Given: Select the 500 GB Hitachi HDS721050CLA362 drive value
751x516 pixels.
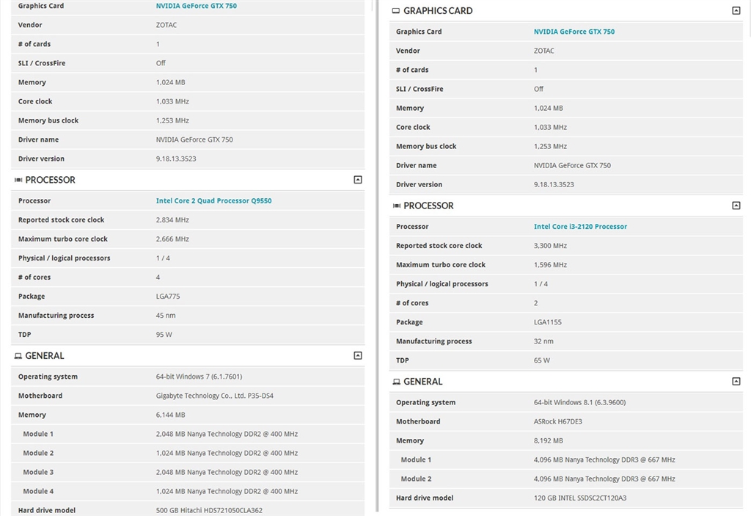Looking at the screenshot, I should click(x=209, y=511).
